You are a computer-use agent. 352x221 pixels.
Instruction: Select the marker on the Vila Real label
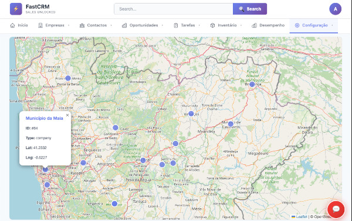click(x=143, y=160)
